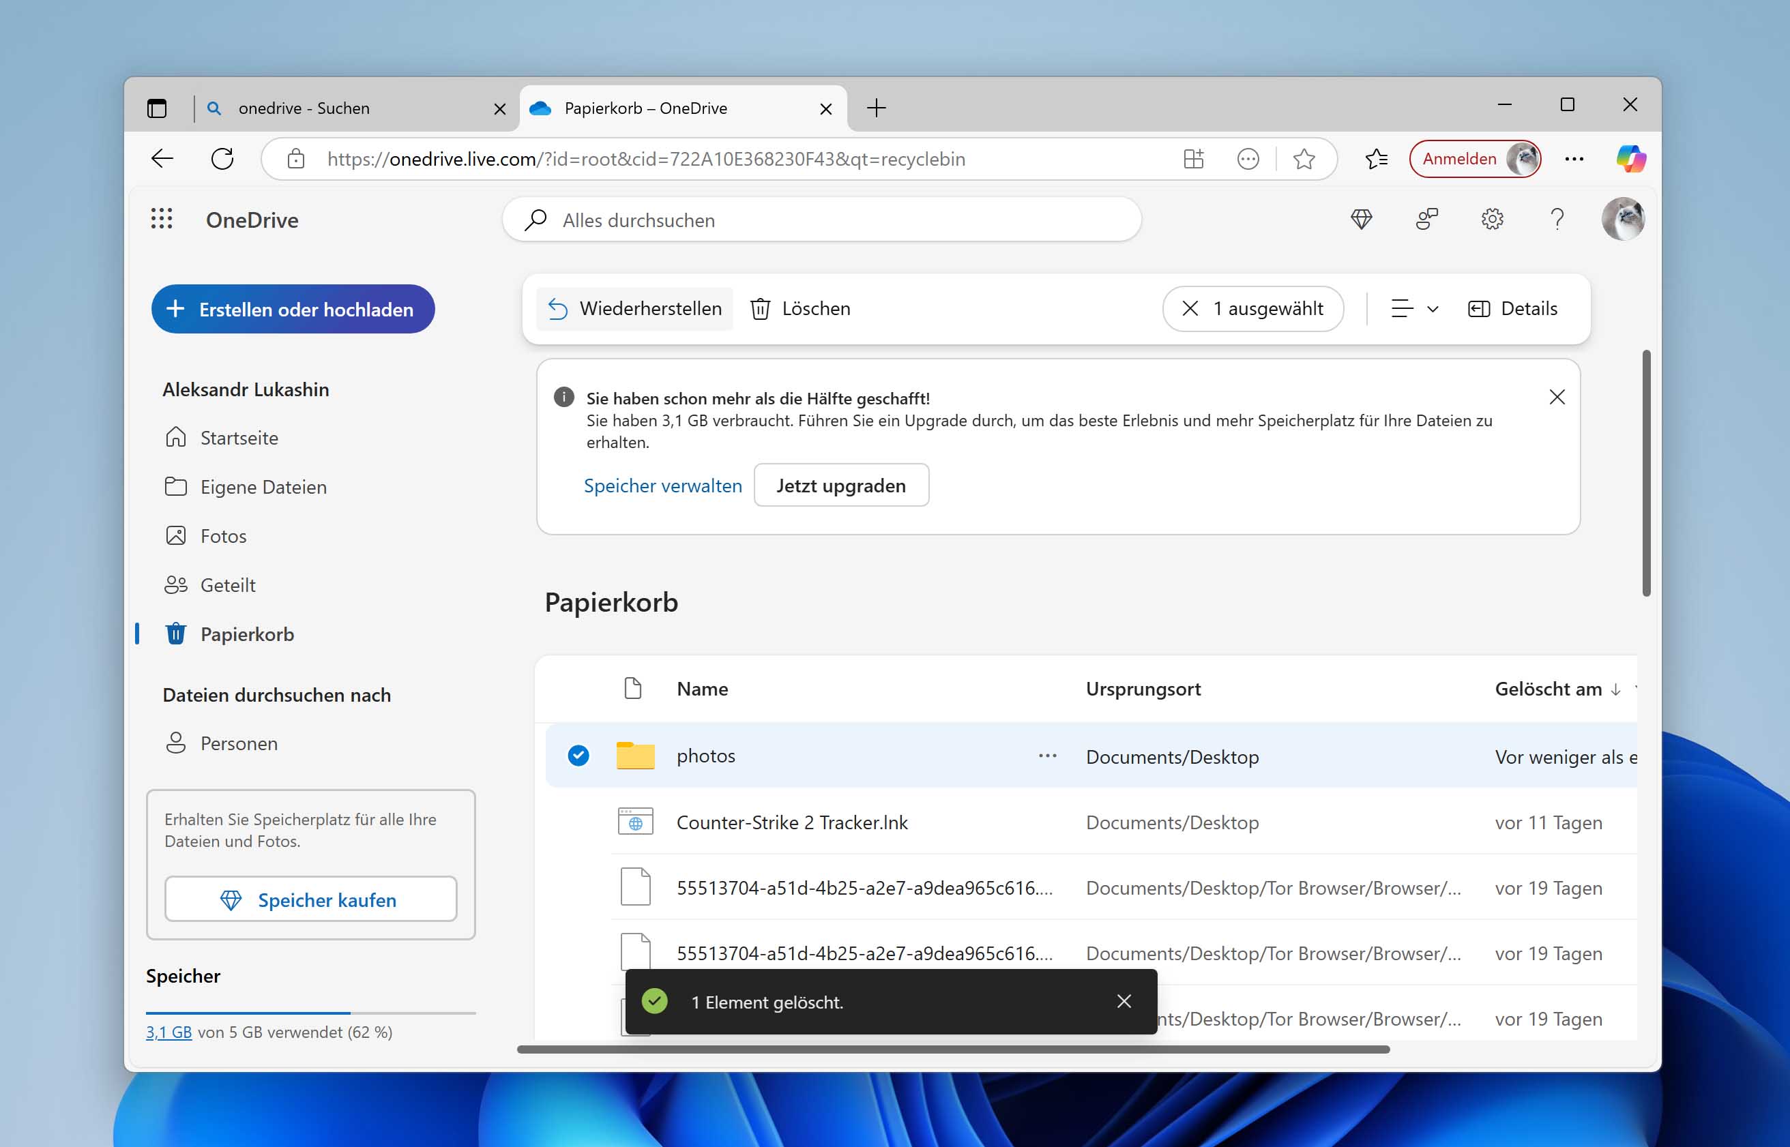The width and height of the screenshot is (1790, 1147).
Task: Click the premium diamond icon in header
Action: pyautogui.click(x=1361, y=219)
